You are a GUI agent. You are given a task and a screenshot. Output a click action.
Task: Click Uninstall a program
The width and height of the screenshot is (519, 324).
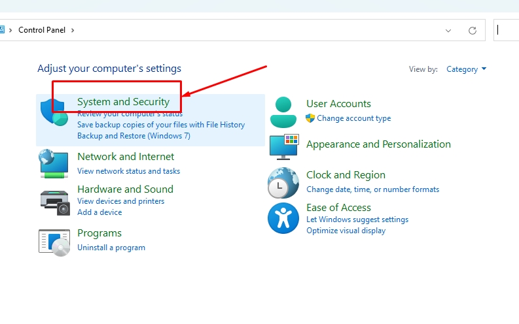(x=111, y=248)
